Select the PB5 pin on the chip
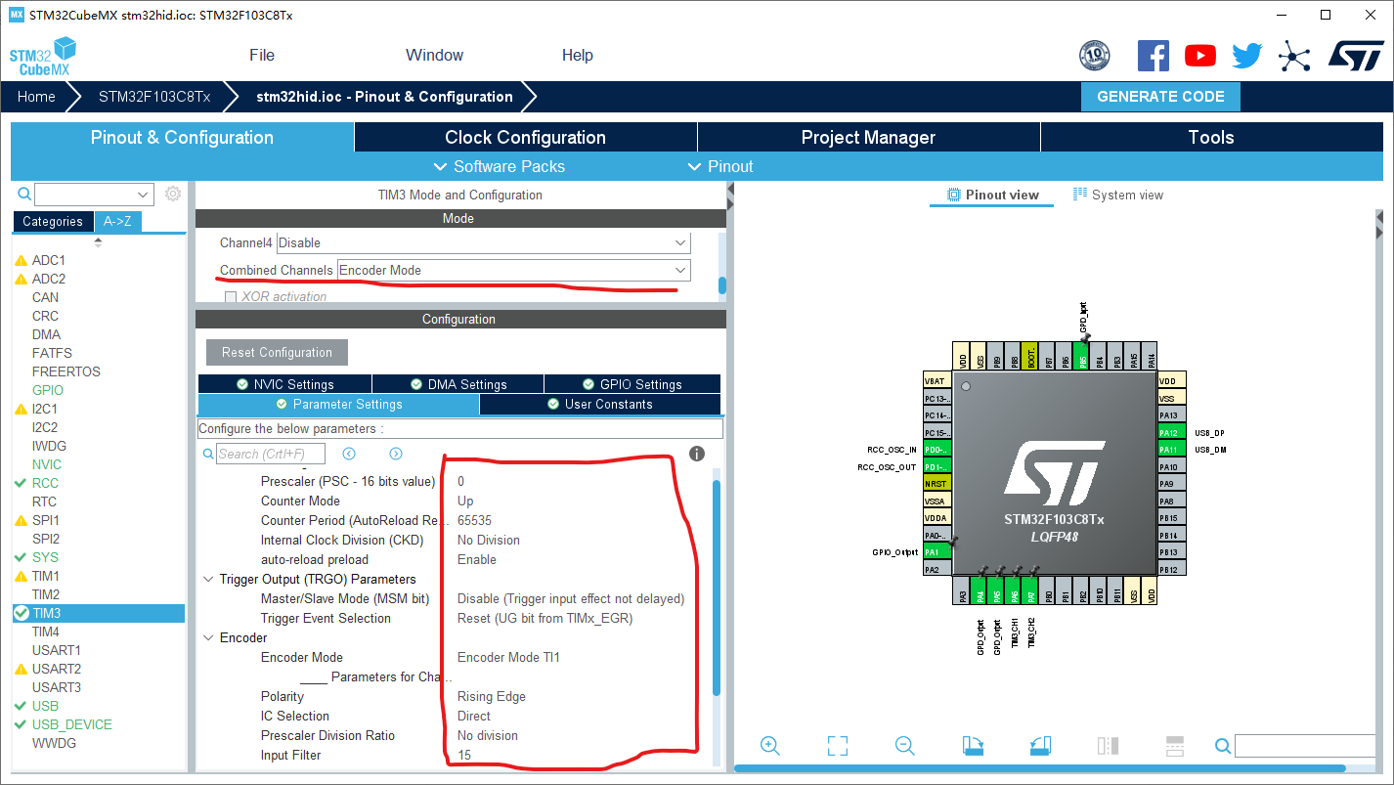This screenshot has height=785, width=1394. [x=1081, y=357]
